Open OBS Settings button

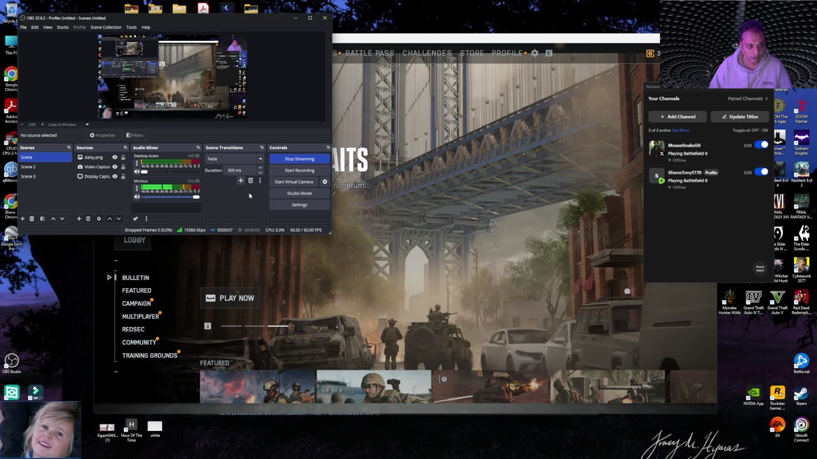pyautogui.click(x=299, y=205)
